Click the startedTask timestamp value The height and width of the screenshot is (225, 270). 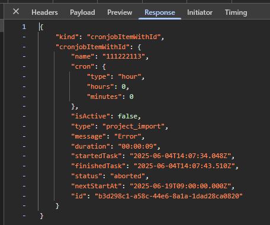point(180,156)
